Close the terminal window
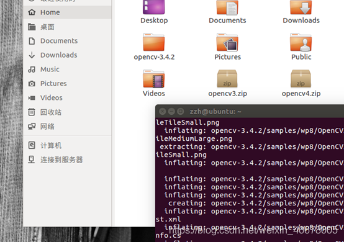The width and height of the screenshot is (344, 242). tap(162, 111)
